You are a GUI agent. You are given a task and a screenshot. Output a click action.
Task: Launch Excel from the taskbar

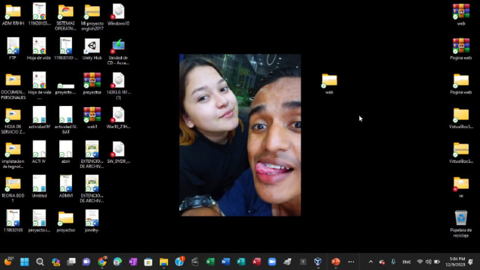pyautogui.click(x=210, y=262)
